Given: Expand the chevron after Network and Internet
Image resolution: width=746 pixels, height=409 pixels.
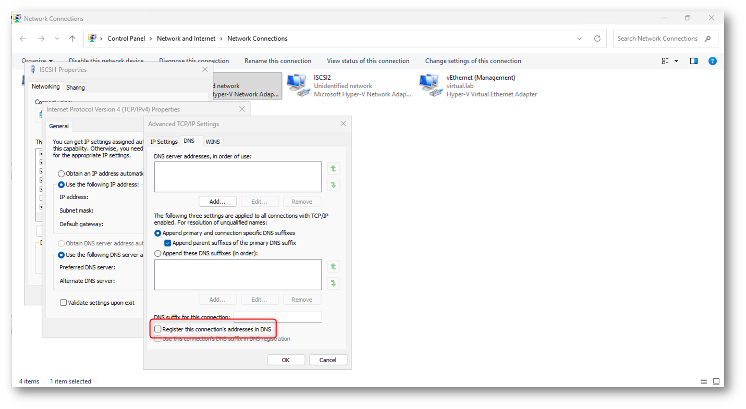Looking at the screenshot, I should 222,39.
